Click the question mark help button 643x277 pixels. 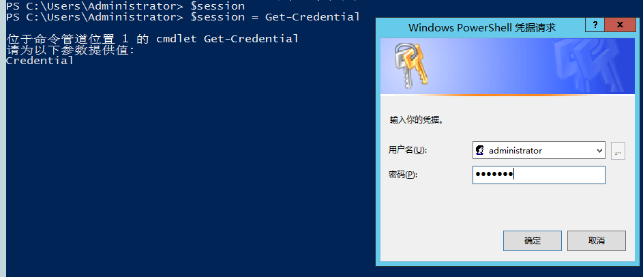[595, 25]
